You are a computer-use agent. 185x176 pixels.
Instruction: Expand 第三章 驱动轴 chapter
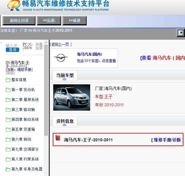[x=23, y=110]
